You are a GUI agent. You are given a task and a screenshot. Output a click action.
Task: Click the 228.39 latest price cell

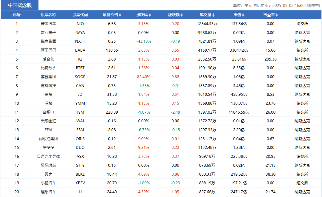pos(112,112)
